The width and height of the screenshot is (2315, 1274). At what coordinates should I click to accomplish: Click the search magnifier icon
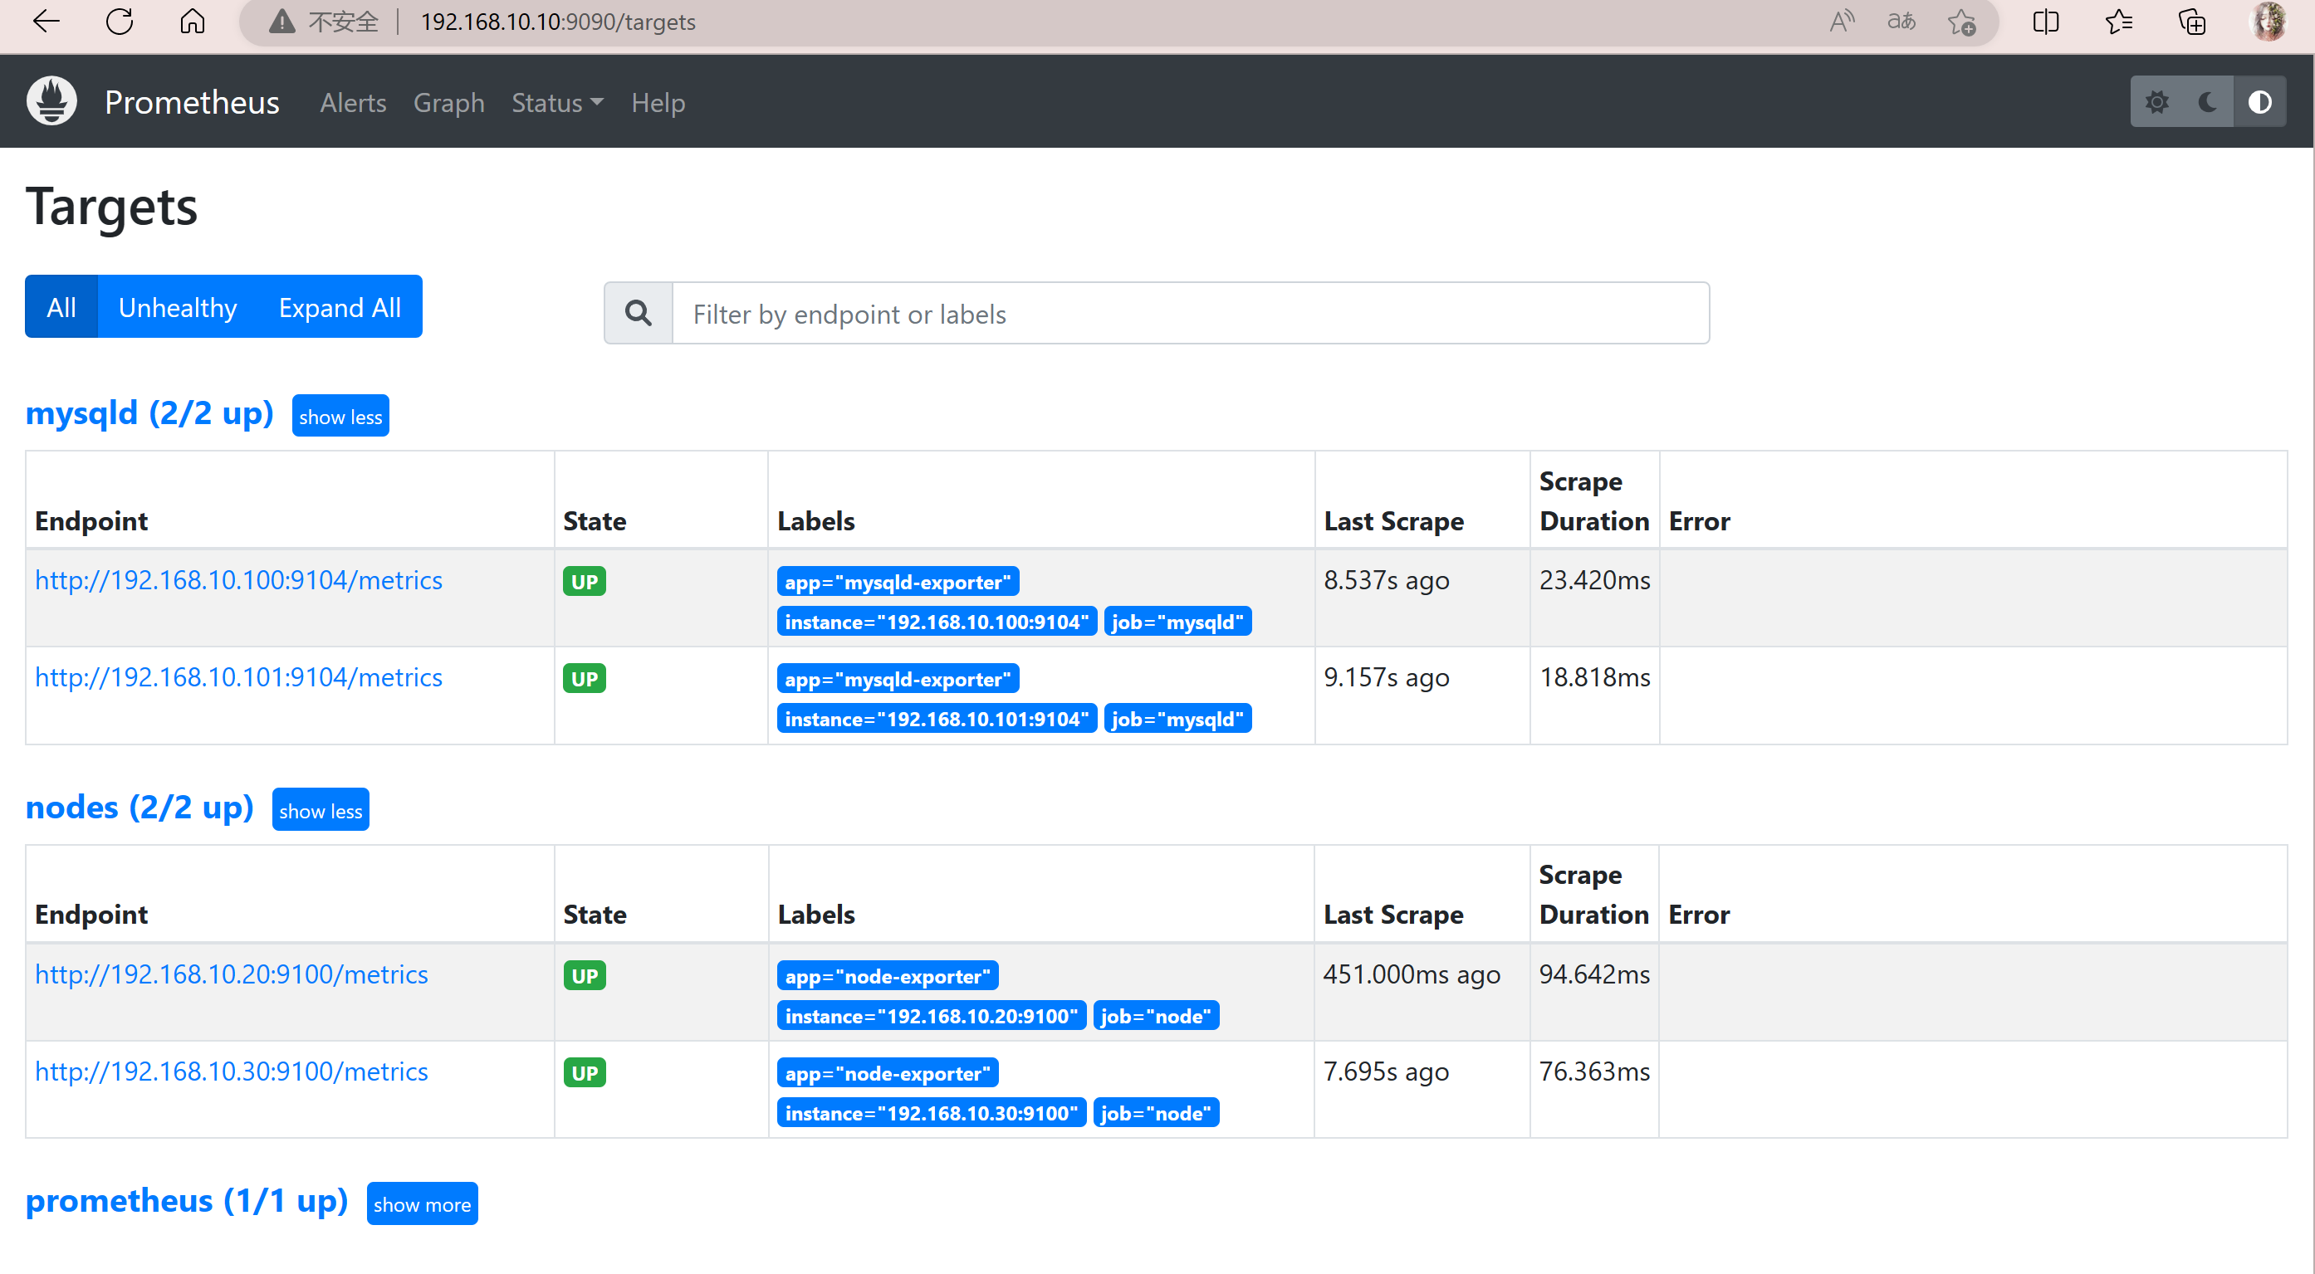click(x=639, y=314)
